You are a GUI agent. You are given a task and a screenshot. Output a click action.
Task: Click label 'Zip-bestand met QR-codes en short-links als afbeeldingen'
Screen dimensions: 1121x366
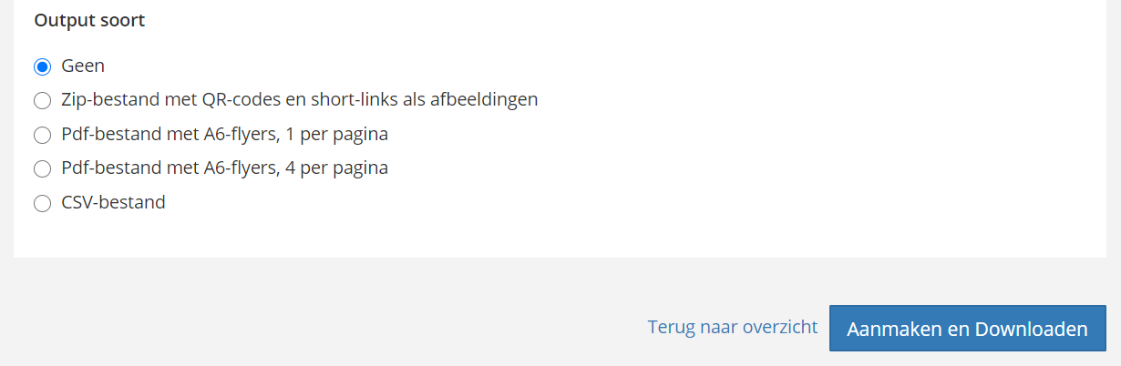pyautogui.click(x=299, y=99)
